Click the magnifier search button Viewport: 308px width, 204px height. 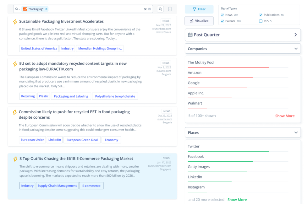pos(160,9)
